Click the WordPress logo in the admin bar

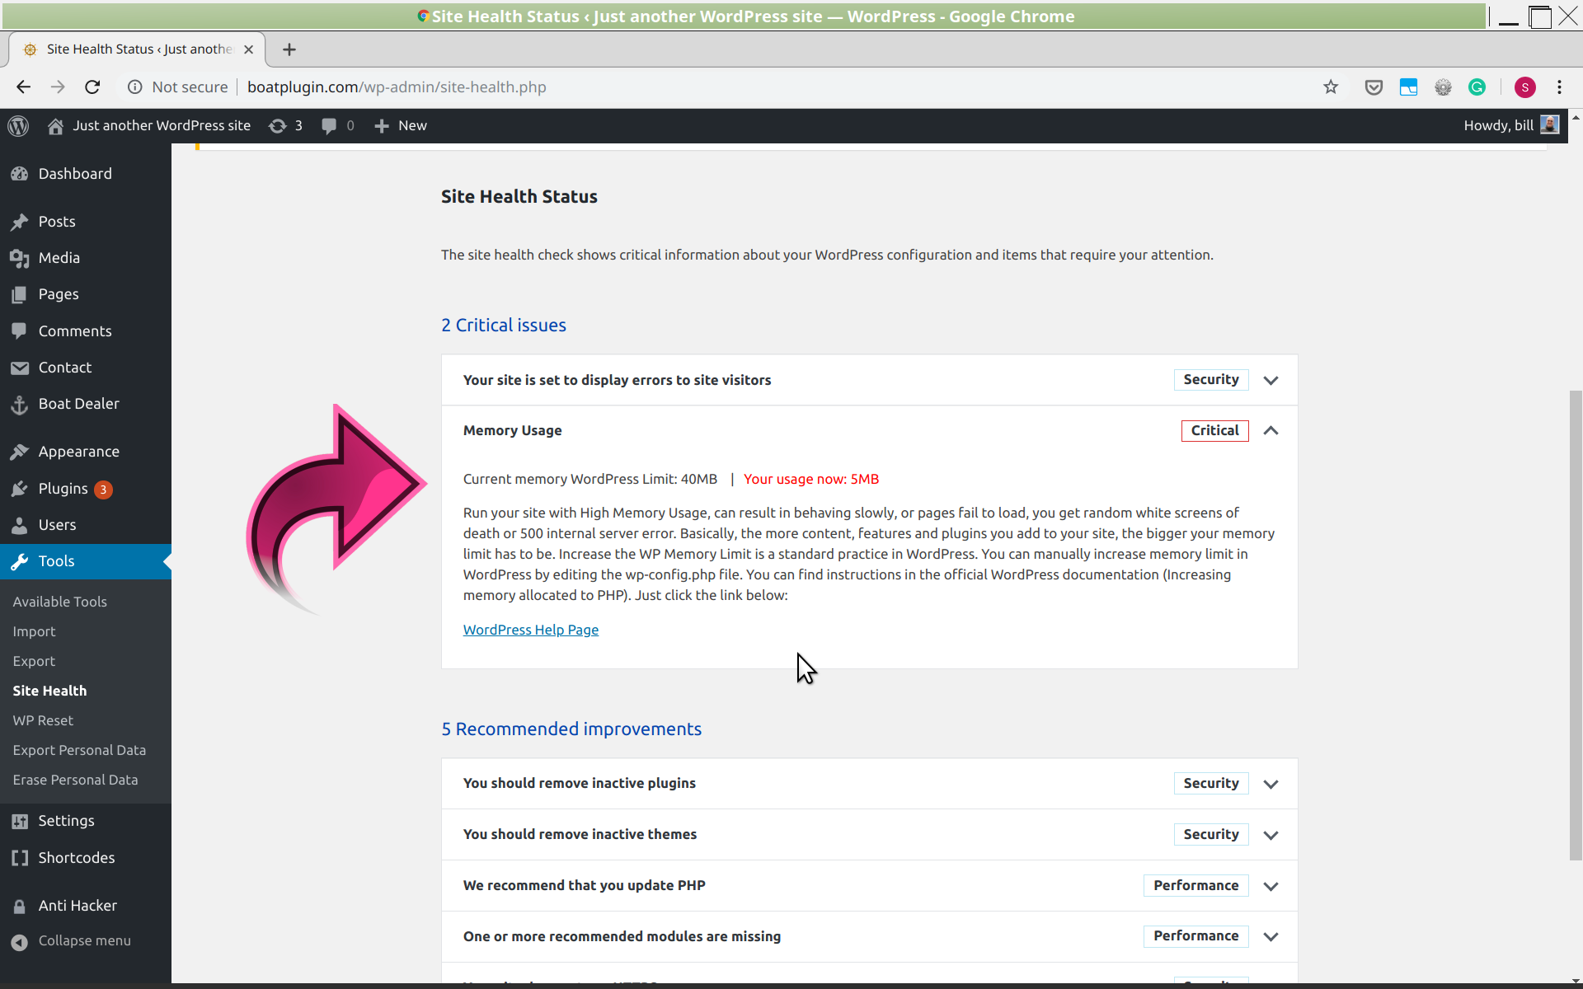point(18,125)
